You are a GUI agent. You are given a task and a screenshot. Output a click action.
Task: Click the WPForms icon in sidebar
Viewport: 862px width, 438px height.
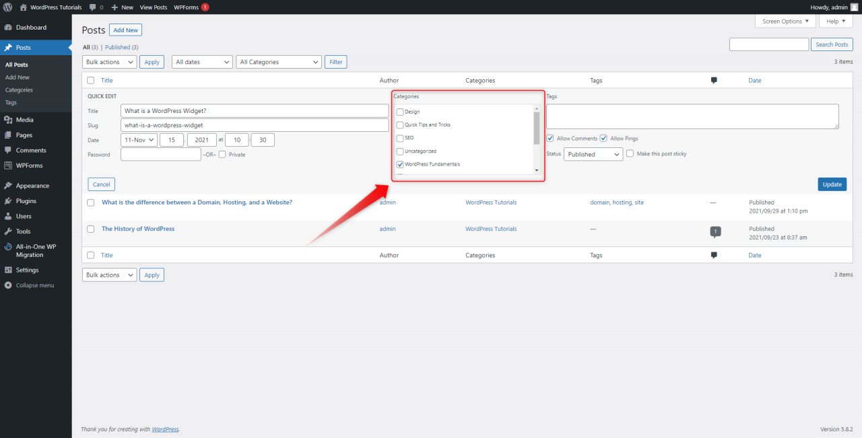pyautogui.click(x=8, y=166)
